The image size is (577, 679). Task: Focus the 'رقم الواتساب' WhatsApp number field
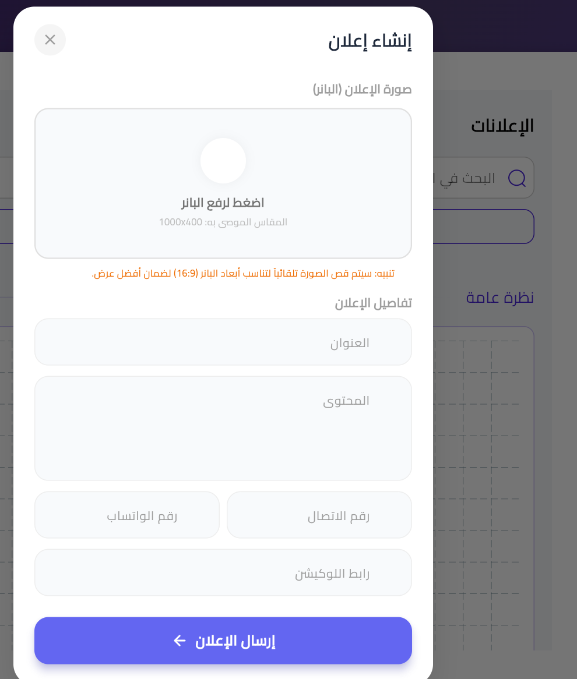[x=127, y=515]
